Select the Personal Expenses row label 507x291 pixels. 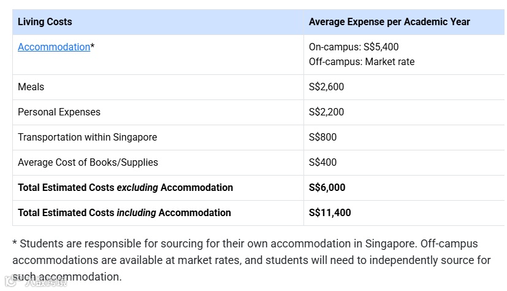59,112
